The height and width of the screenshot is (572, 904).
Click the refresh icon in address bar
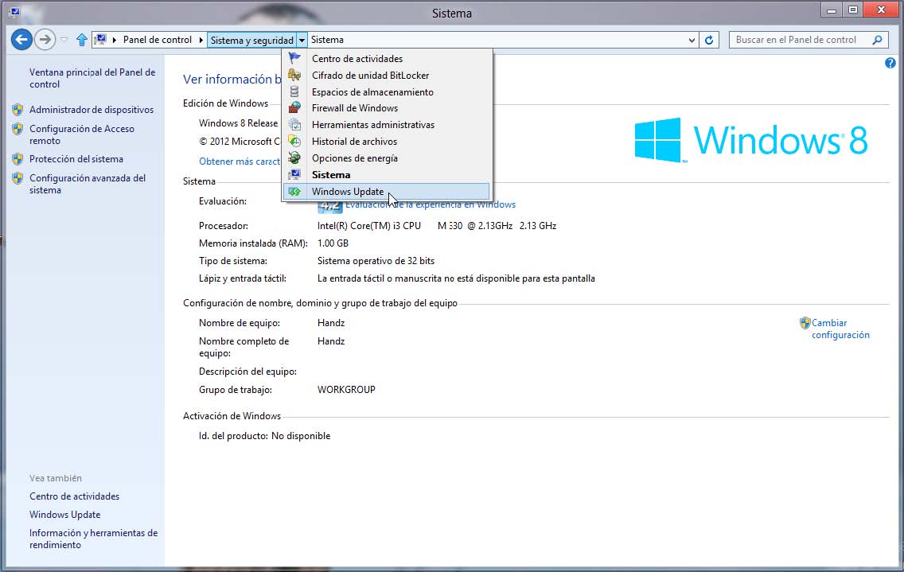tap(710, 40)
